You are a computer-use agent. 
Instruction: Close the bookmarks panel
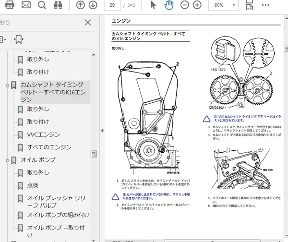[x=88, y=23]
